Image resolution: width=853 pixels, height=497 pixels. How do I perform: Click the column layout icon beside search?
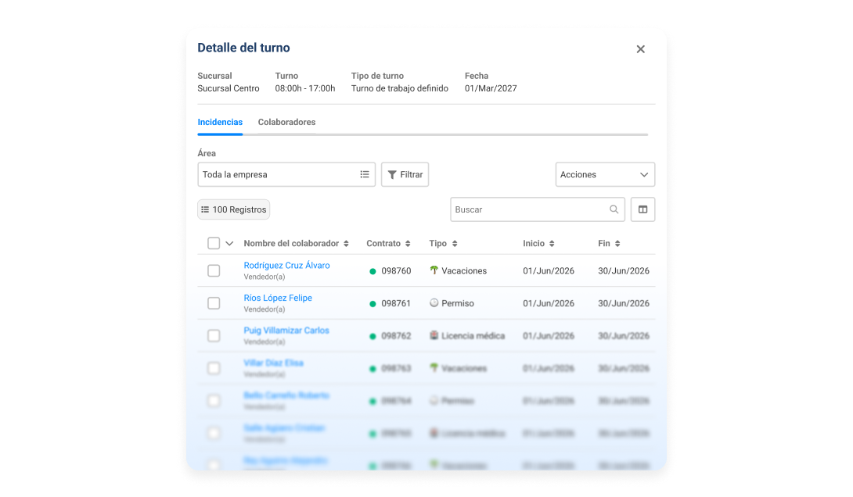click(642, 209)
